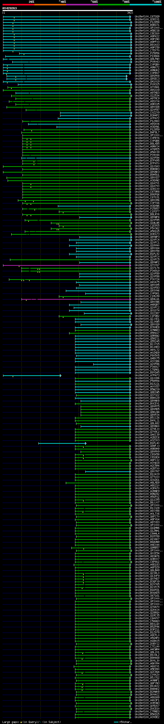The height and width of the screenshot is (724, 164).
Task: Select hit UniRef100_A9NUK2
Action: point(147,70)
